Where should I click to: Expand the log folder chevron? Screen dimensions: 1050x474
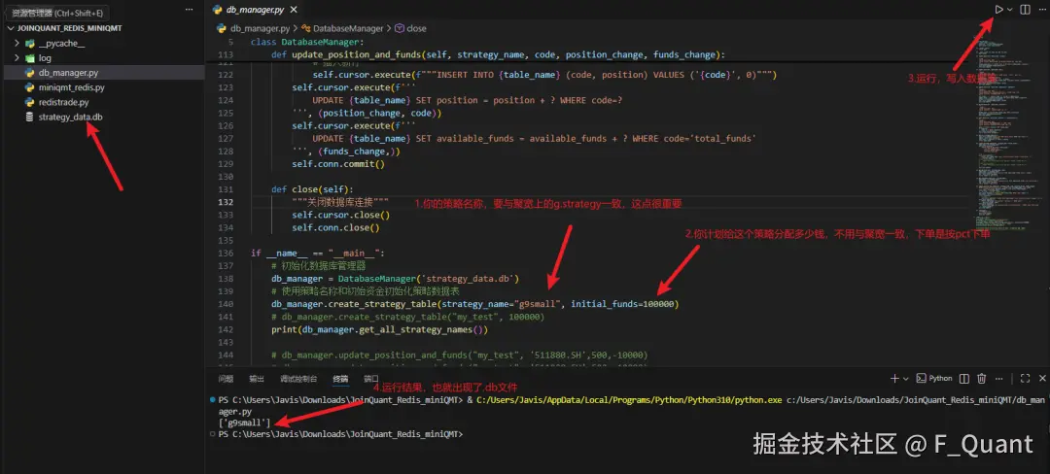point(17,58)
